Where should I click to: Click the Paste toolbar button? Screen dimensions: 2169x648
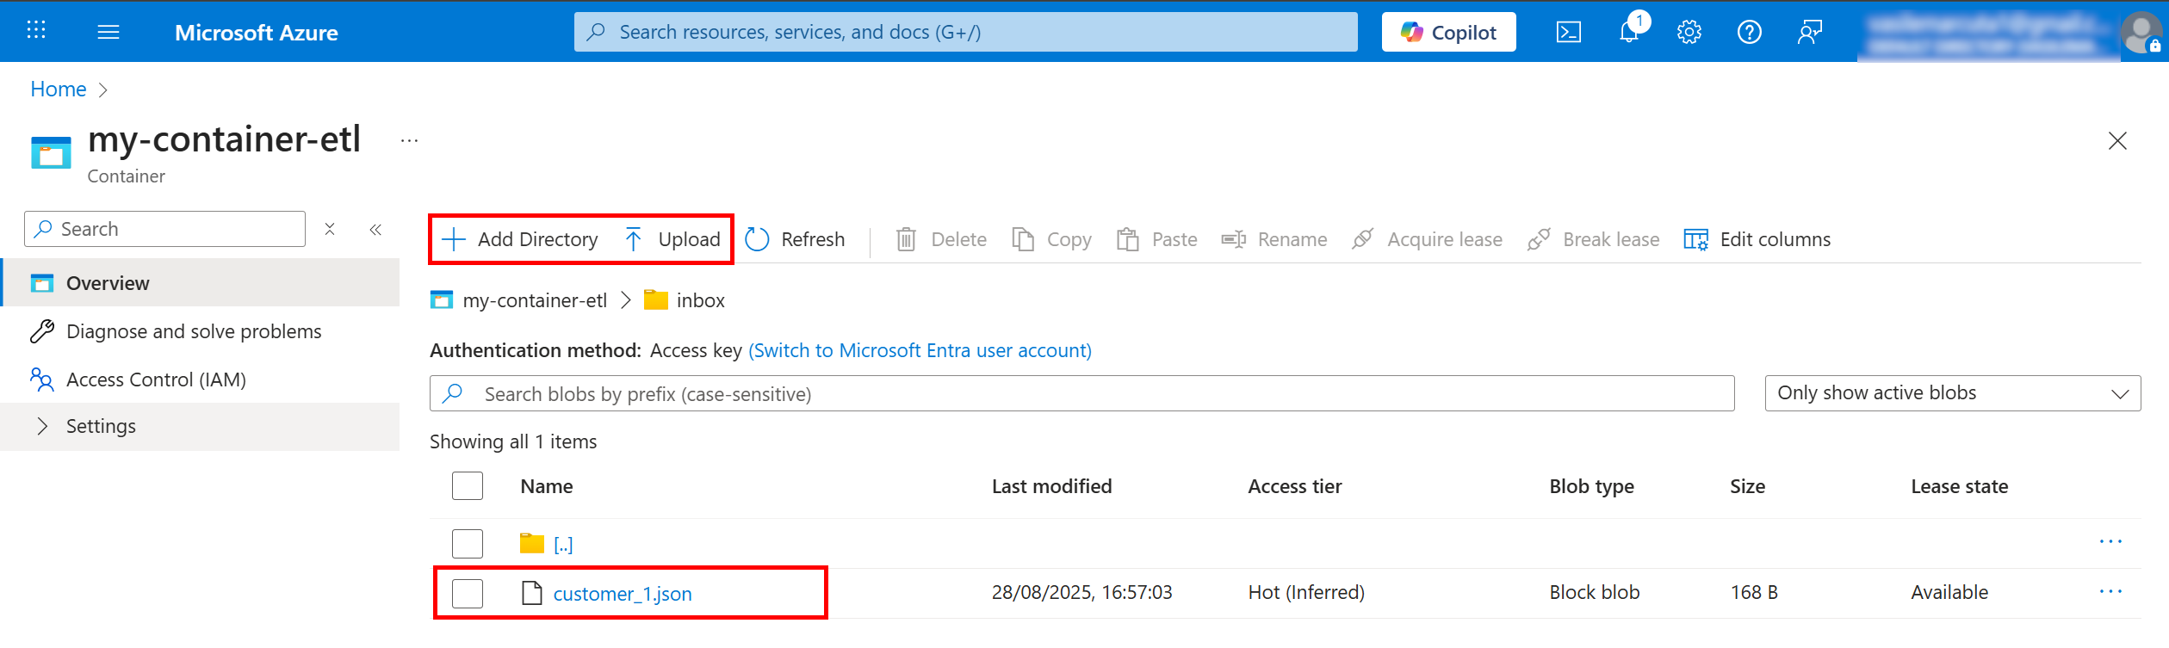point(1156,239)
